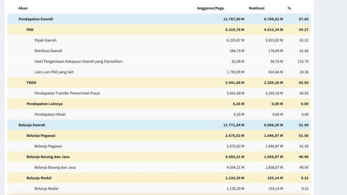
Task: Select the Pendapatan Daerah row
Action: (x=159, y=19)
